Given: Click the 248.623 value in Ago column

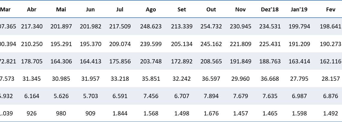Looking at the screenshot, I should pos(151,26).
